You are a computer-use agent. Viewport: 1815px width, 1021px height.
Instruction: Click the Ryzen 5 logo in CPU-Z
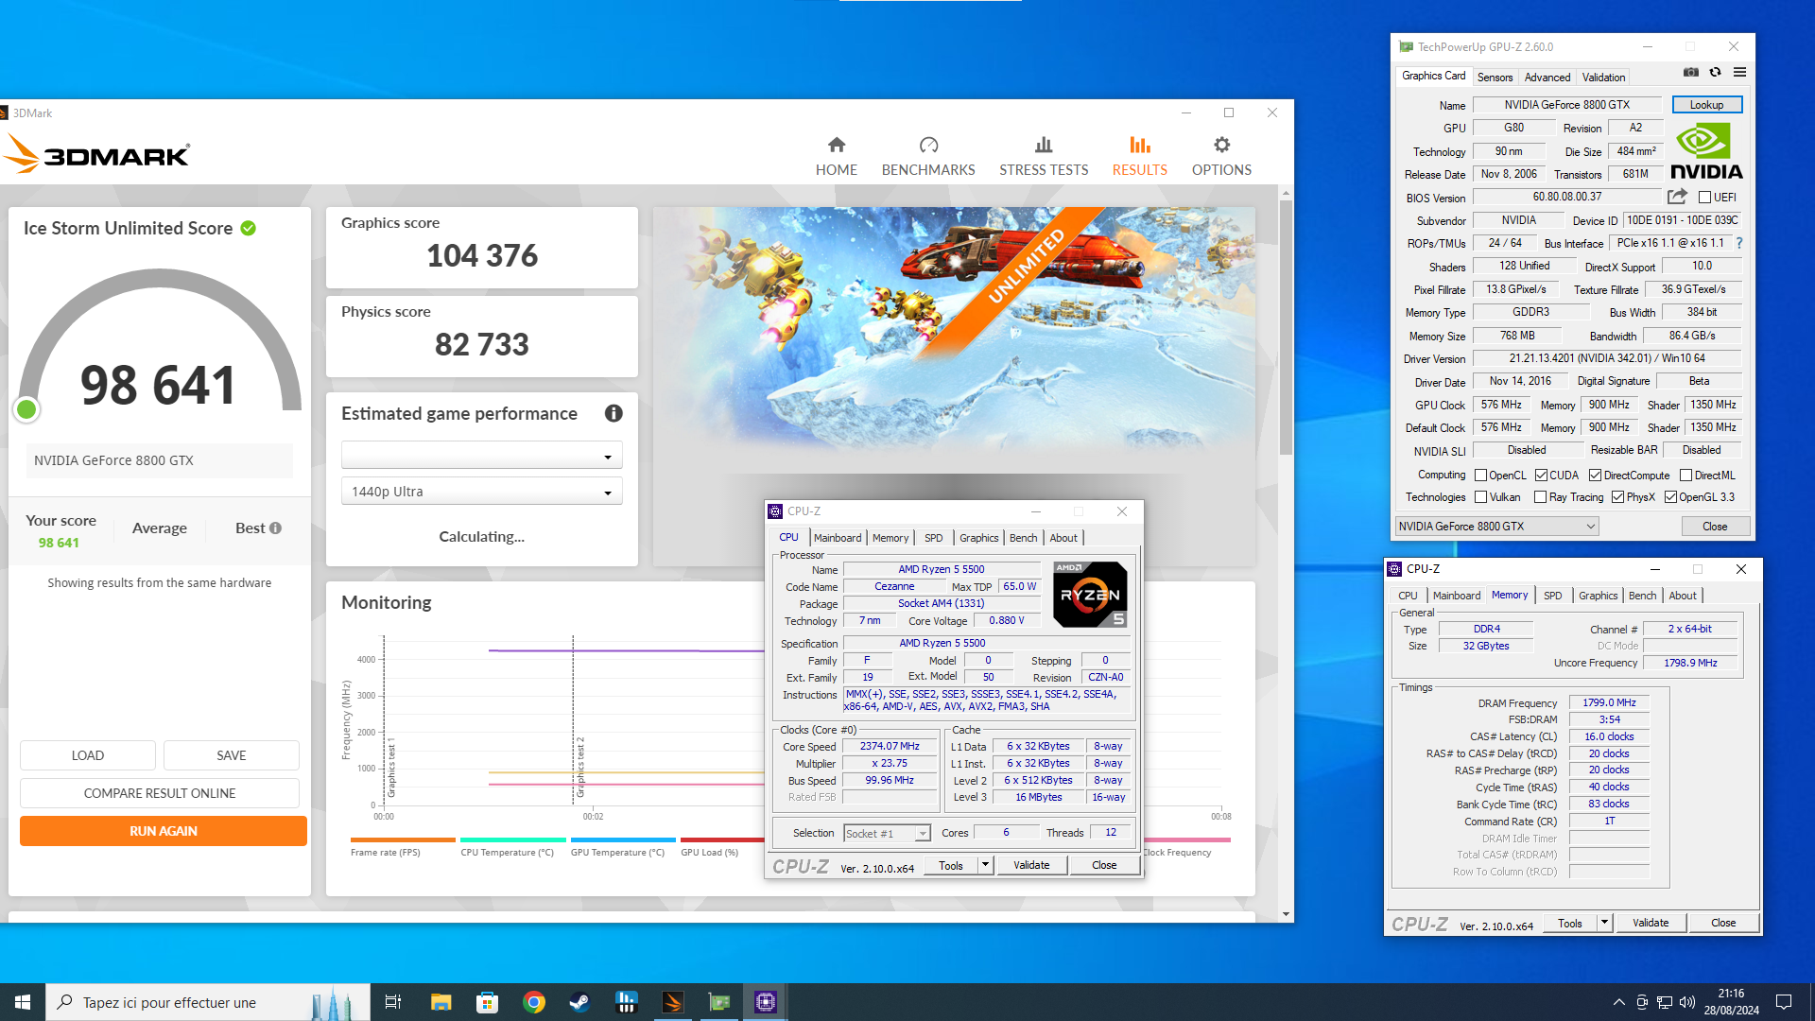pos(1090,595)
